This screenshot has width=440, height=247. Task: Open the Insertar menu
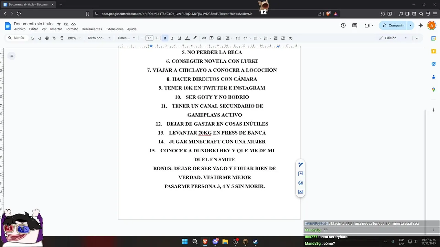click(56, 29)
